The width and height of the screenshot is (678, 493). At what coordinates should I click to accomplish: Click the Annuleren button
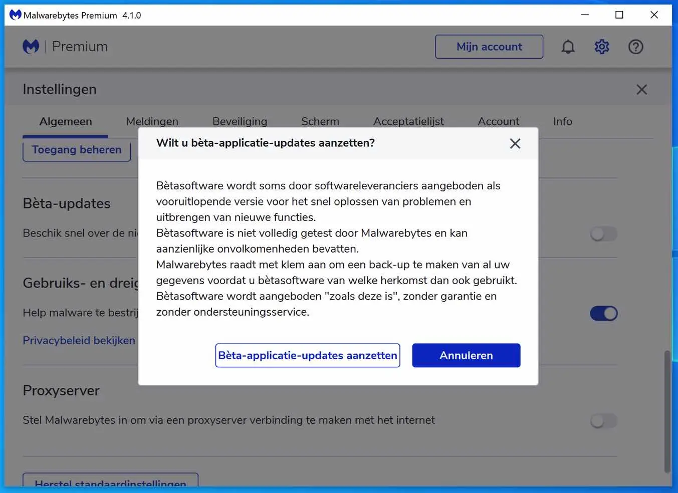click(466, 355)
